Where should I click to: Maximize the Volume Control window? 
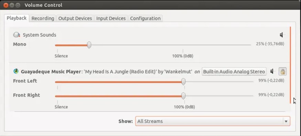(18, 5)
